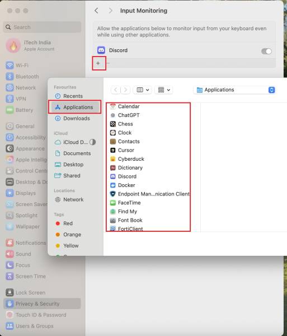Click the Spotlight sidebar icon
This screenshot has height=336, width=287.
pos(10,216)
